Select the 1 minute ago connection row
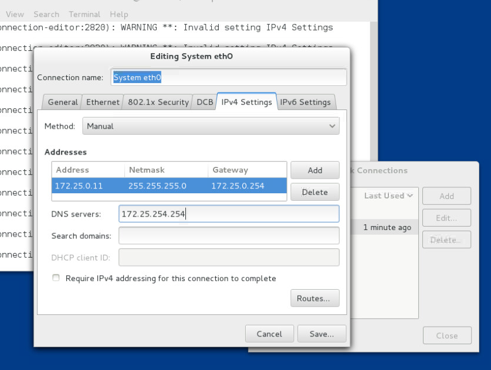 click(385, 227)
